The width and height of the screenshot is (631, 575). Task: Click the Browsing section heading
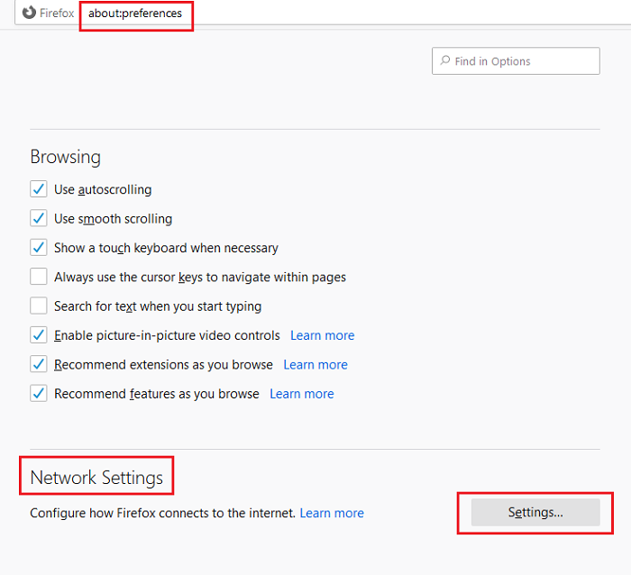tap(65, 157)
